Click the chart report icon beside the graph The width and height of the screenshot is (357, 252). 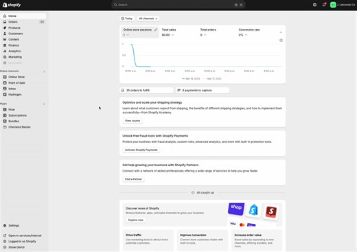click(281, 41)
